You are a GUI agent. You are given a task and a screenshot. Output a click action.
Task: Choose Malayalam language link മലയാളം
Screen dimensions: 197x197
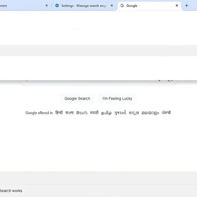coord(150,113)
